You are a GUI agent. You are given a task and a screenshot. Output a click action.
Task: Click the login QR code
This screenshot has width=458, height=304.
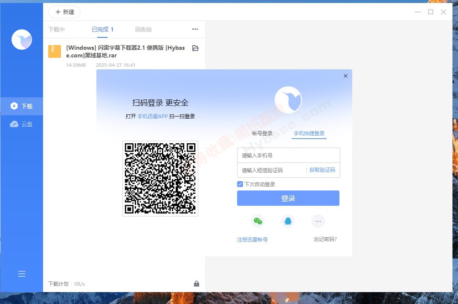click(160, 179)
